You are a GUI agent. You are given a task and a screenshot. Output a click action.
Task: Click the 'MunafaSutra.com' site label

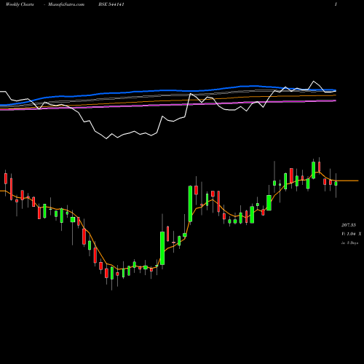point(66,4)
